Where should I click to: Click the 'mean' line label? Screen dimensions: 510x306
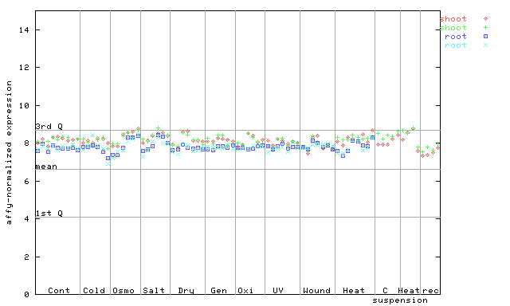pyautogui.click(x=46, y=167)
